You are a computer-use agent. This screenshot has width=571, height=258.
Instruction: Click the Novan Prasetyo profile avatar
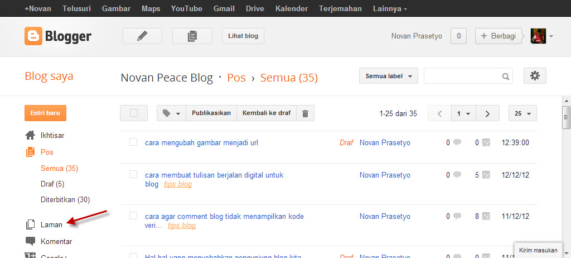[x=538, y=36]
